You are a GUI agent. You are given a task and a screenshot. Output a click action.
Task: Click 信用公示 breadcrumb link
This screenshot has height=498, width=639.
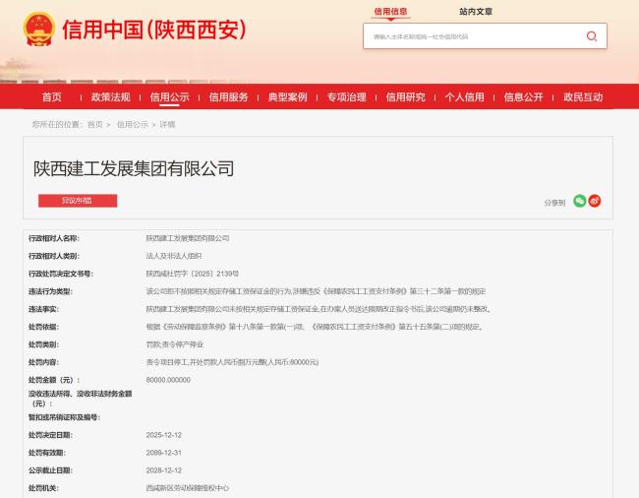(133, 124)
